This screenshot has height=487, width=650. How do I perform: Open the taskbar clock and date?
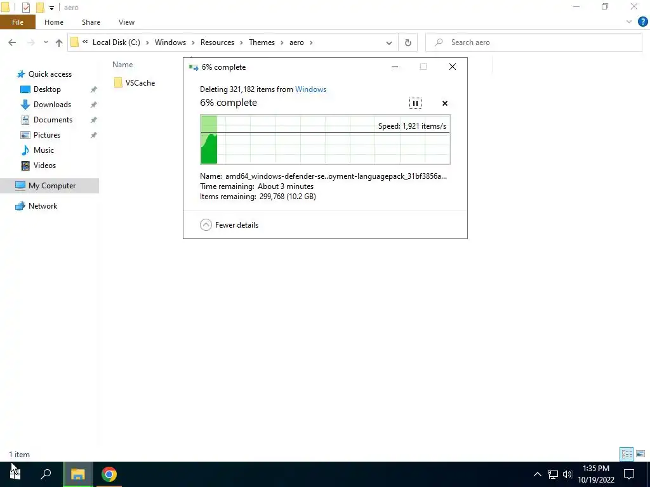pyautogui.click(x=595, y=474)
